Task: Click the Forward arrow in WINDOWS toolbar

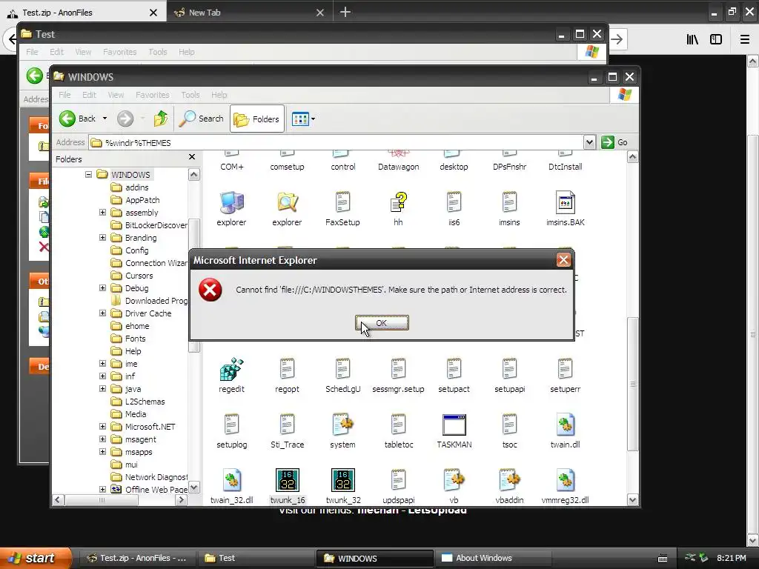Action: coord(125,119)
